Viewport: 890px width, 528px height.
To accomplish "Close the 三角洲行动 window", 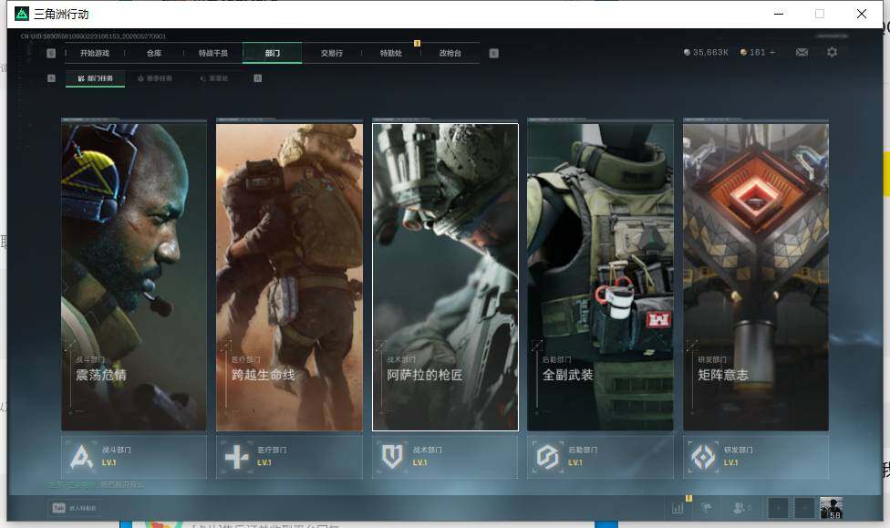I will pyautogui.click(x=861, y=14).
